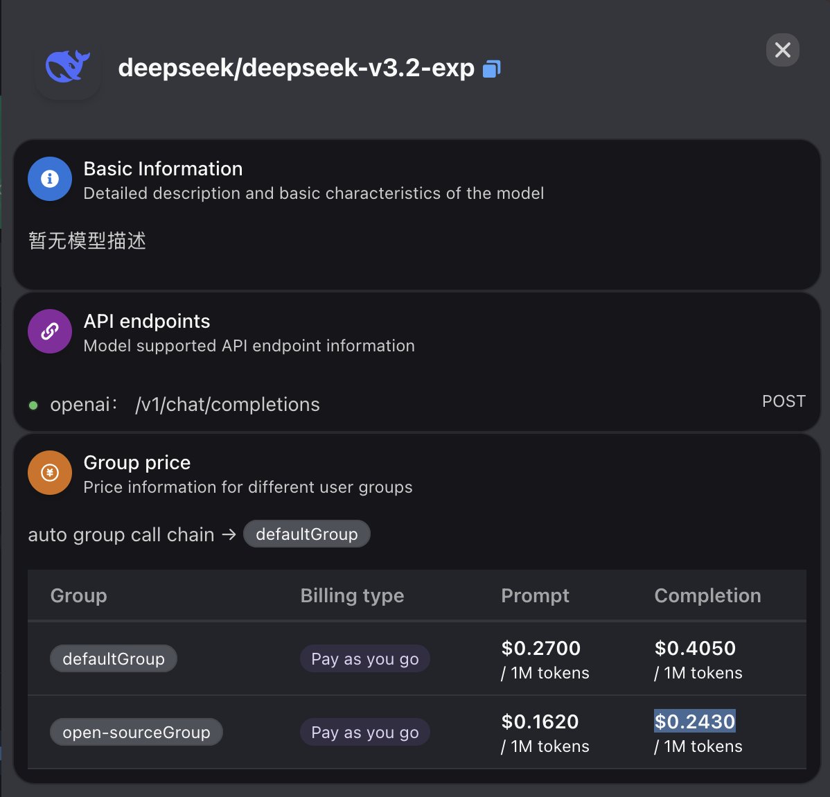Click the model title deepseek/deepseek-v3.2-exp
This screenshot has width=830, height=797.
pyautogui.click(x=298, y=68)
